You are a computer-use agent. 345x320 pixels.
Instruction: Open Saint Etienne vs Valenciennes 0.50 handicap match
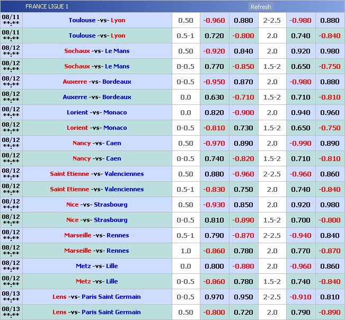97,174
